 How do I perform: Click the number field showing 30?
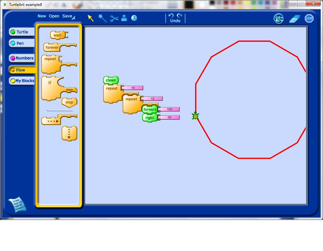[x=169, y=117]
